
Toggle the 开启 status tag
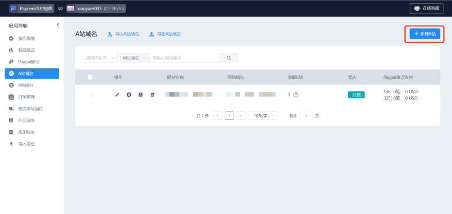click(356, 95)
